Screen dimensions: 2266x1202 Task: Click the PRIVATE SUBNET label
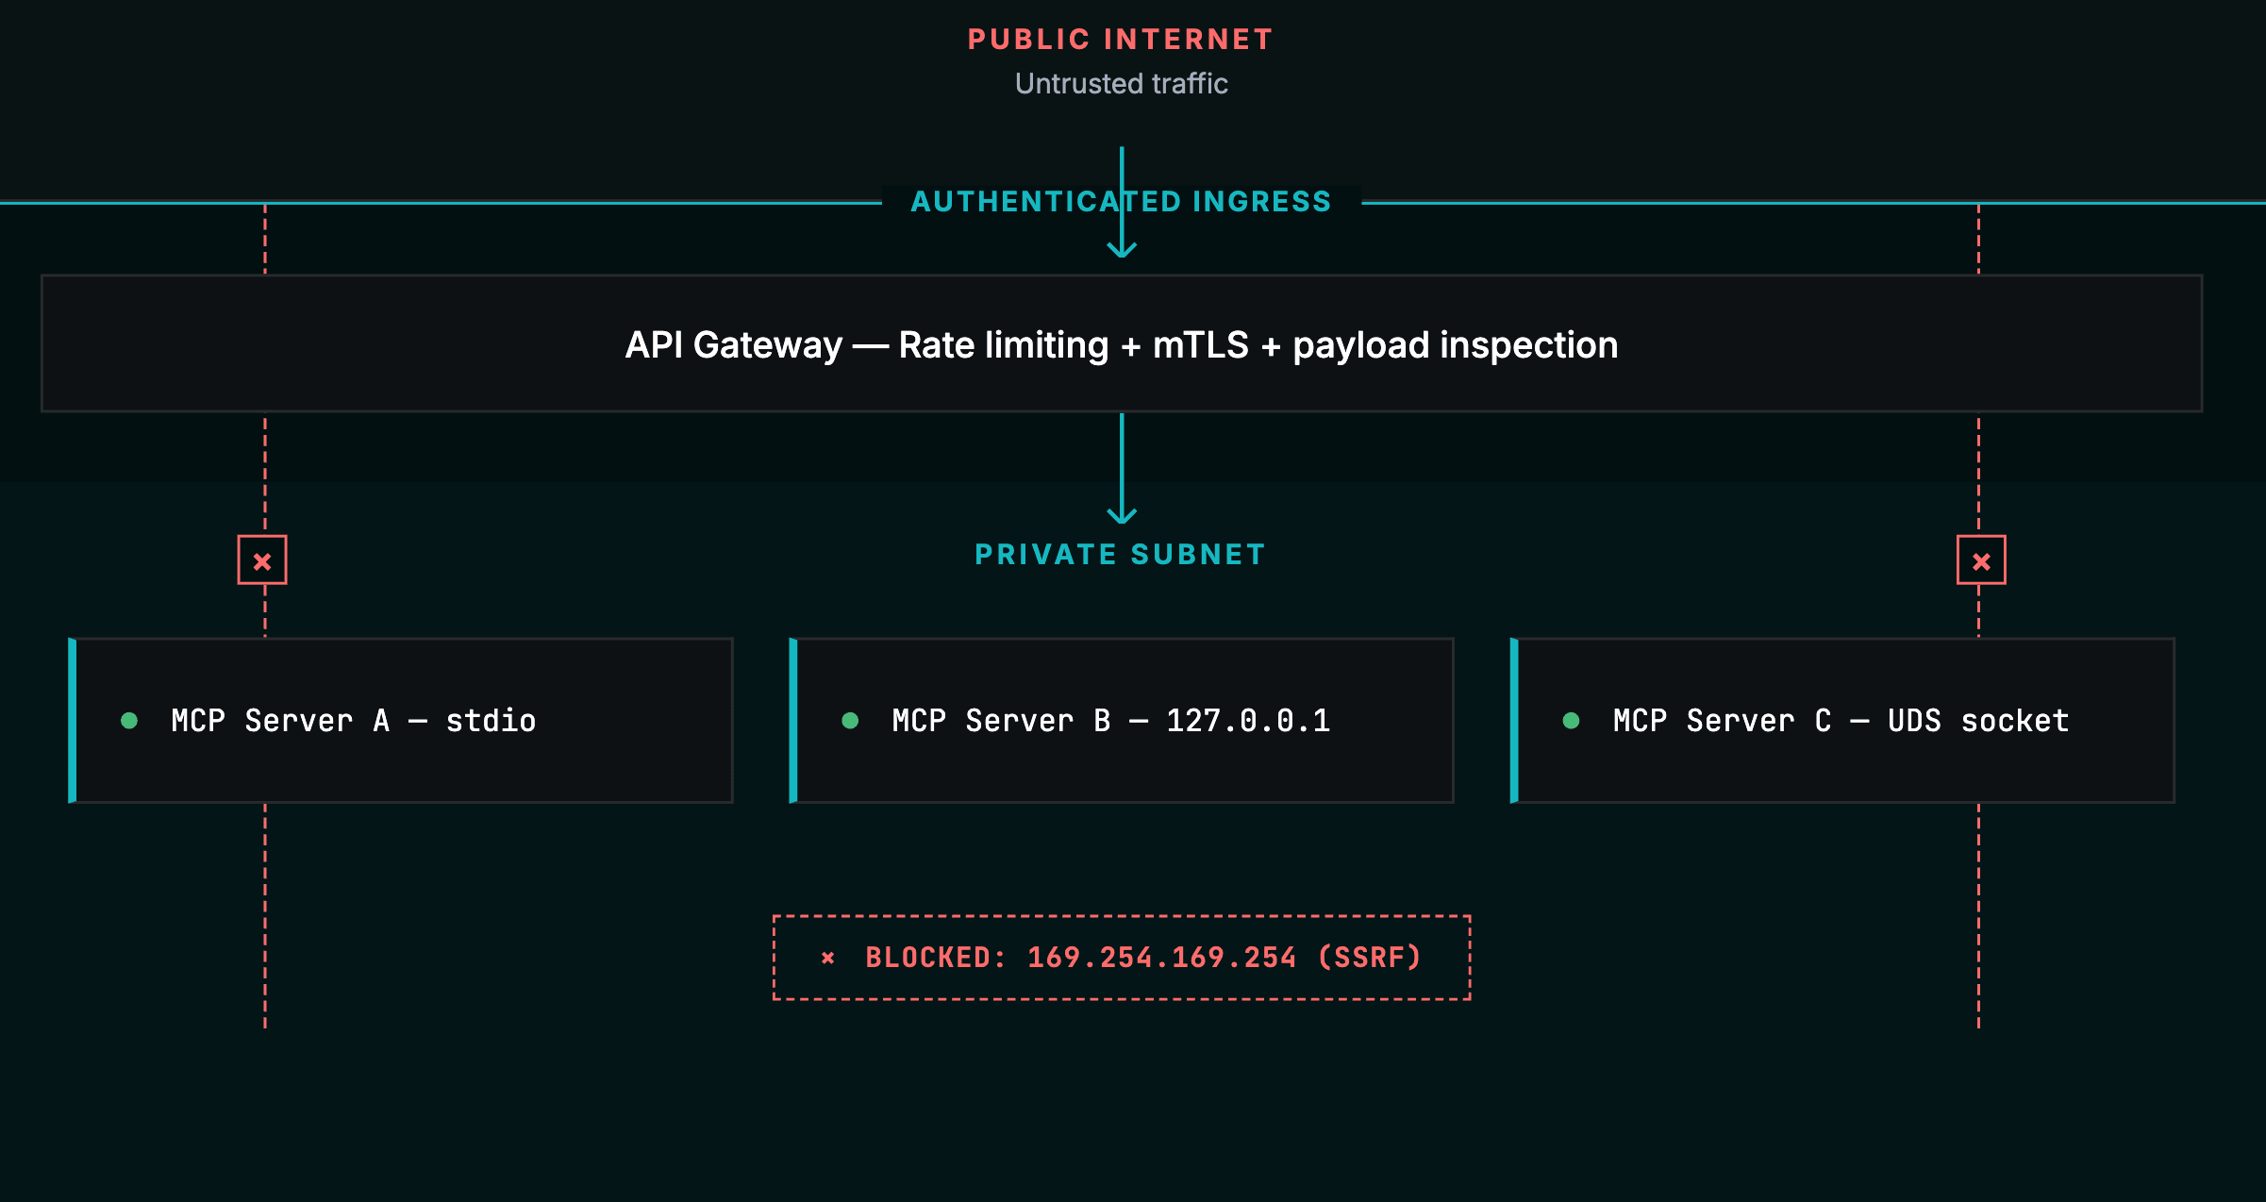(x=1121, y=555)
